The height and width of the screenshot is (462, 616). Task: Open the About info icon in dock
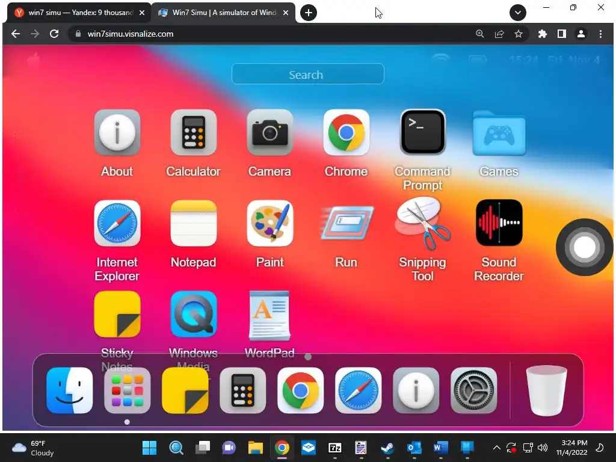point(416,390)
